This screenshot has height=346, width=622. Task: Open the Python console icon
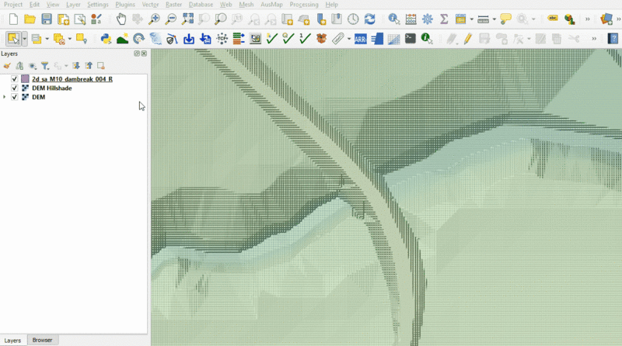click(106, 38)
